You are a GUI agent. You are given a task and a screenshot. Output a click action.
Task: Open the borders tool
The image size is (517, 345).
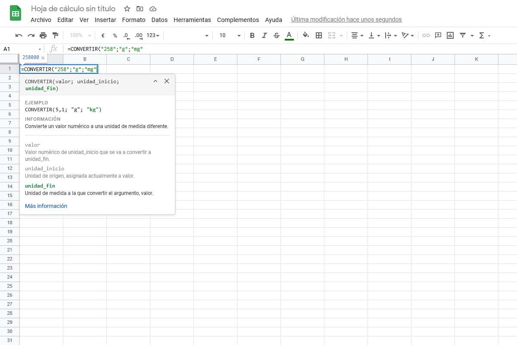pyautogui.click(x=319, y=35)
